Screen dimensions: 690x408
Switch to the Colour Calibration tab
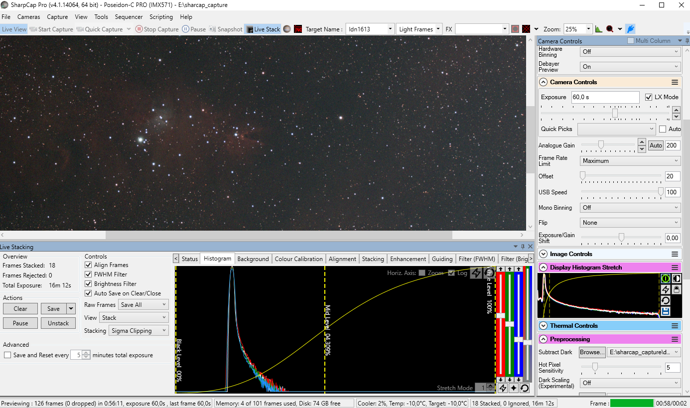click(x=298, y=259)
